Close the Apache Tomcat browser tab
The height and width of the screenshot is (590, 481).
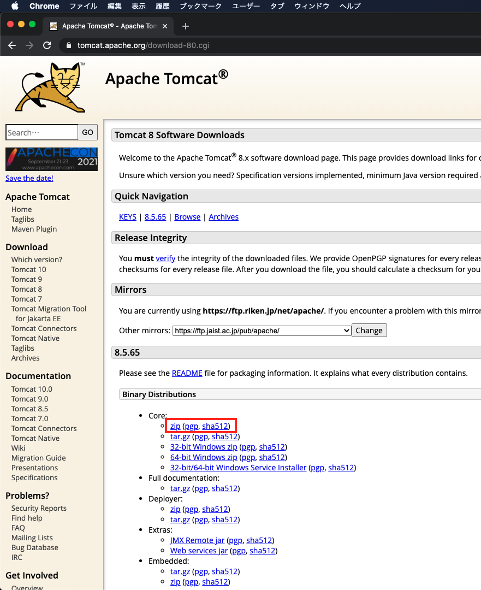pos(165,26)
